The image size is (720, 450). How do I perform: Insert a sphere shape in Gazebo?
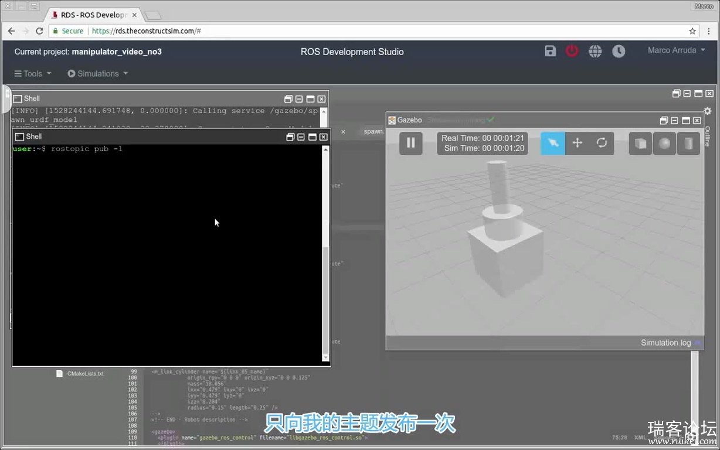click(665, 143)
